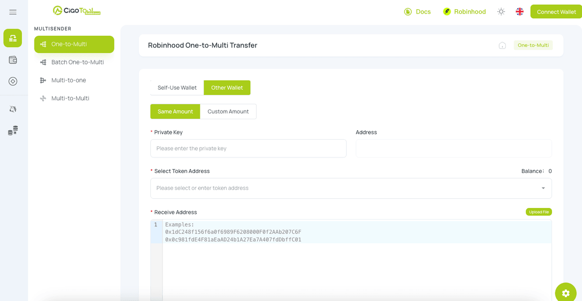Open the Multi-to-Multi menu item
The height and width of the screenshot is (301, 582).
[x=74, y=98]
